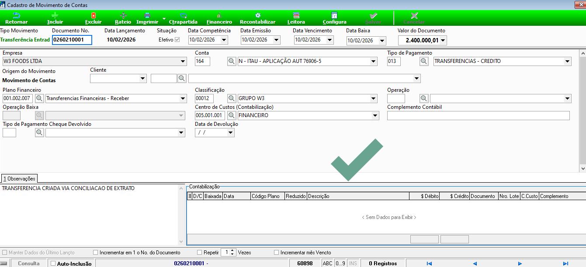The height and width of the screenshot is (267, 586).
Task: Enable Incrementar em 1 o No. do Documento
Action: point(96,253)
